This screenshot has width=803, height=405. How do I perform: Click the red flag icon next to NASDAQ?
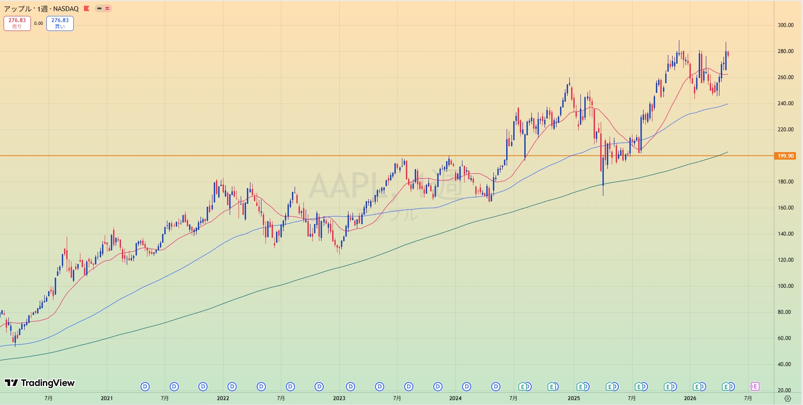tap(87, 8)
